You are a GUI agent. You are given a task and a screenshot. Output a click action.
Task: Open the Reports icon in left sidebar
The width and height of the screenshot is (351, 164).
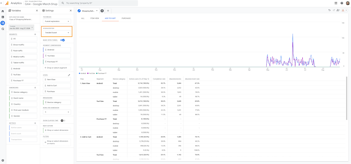pyautogui.click(x=3, y=17)
